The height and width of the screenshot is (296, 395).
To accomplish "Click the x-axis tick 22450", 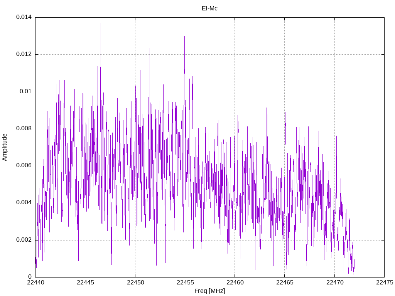I will (135, 283).
